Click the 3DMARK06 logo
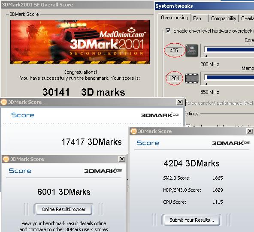254x232 pixels. coord(231,143)
